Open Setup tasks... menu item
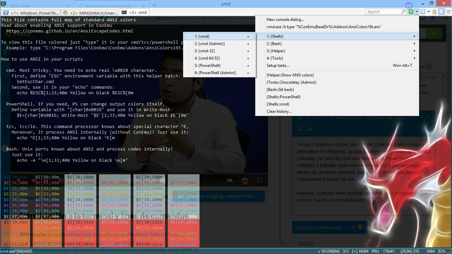 pos(337,65)
